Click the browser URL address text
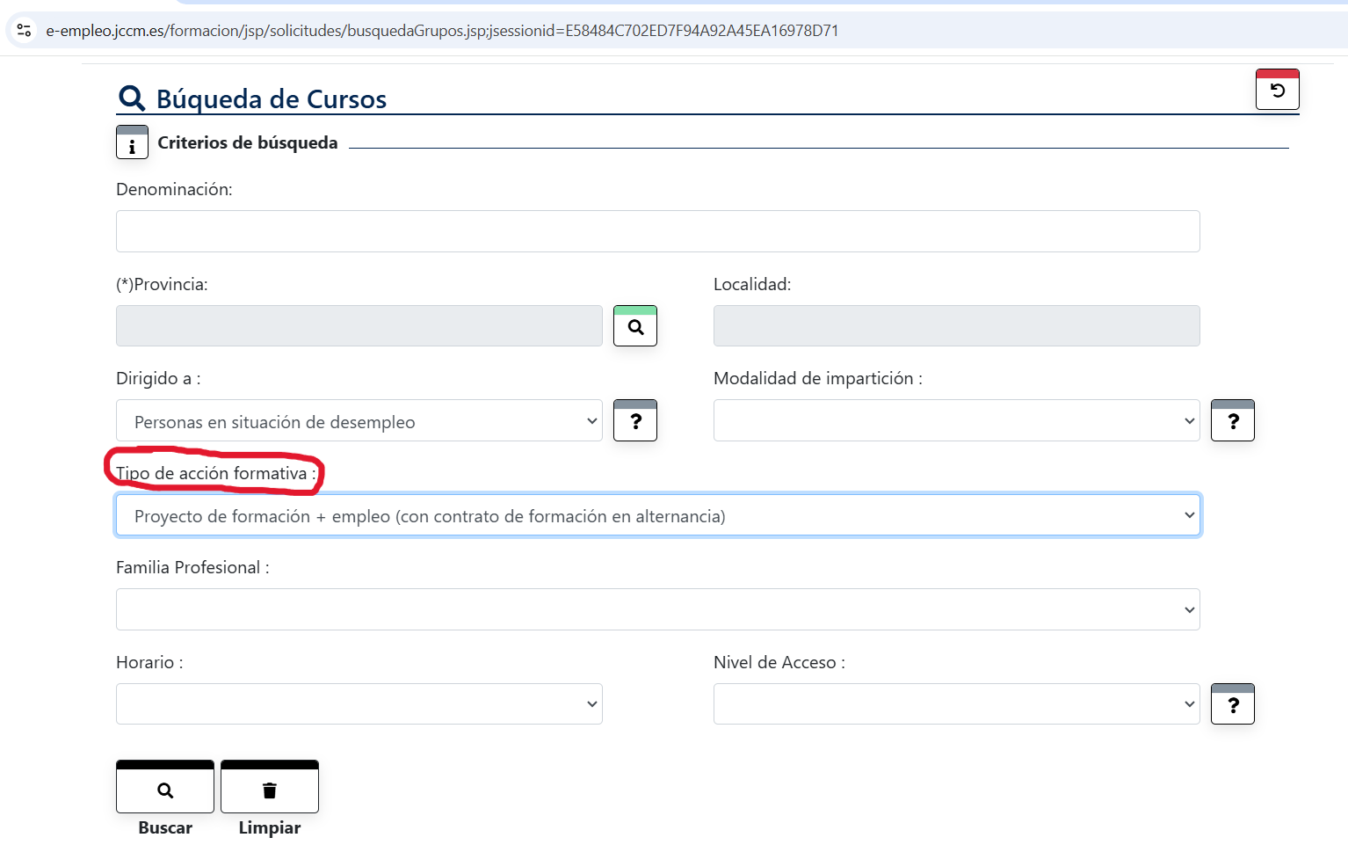The image size is (1348, 845). coord(442,31)
